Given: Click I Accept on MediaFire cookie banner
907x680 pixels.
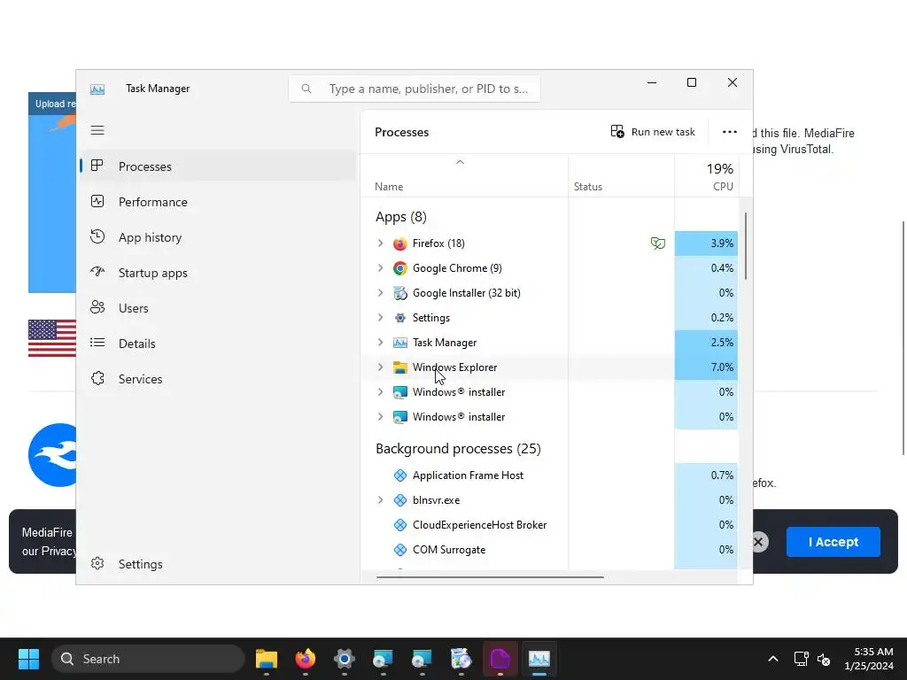Looking at the screenshot, I should pyautogui.click(x=833, y=542).
